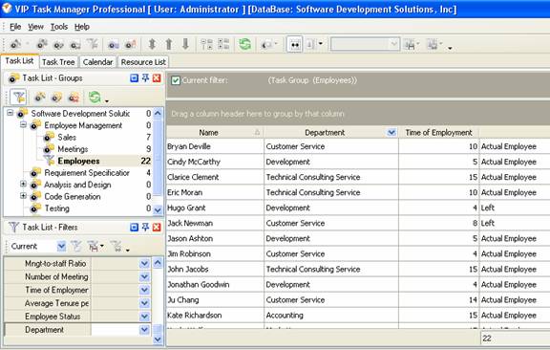Toggle the Current filter checkbox

pyautogui.click(x=176, y=81)
